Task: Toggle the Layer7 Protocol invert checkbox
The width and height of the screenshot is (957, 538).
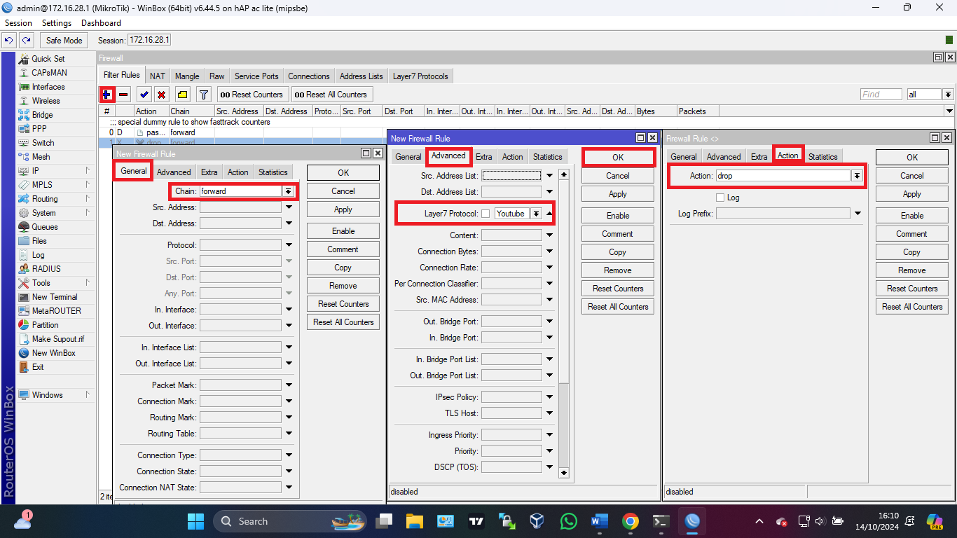Action: click(x=486, y=214)
